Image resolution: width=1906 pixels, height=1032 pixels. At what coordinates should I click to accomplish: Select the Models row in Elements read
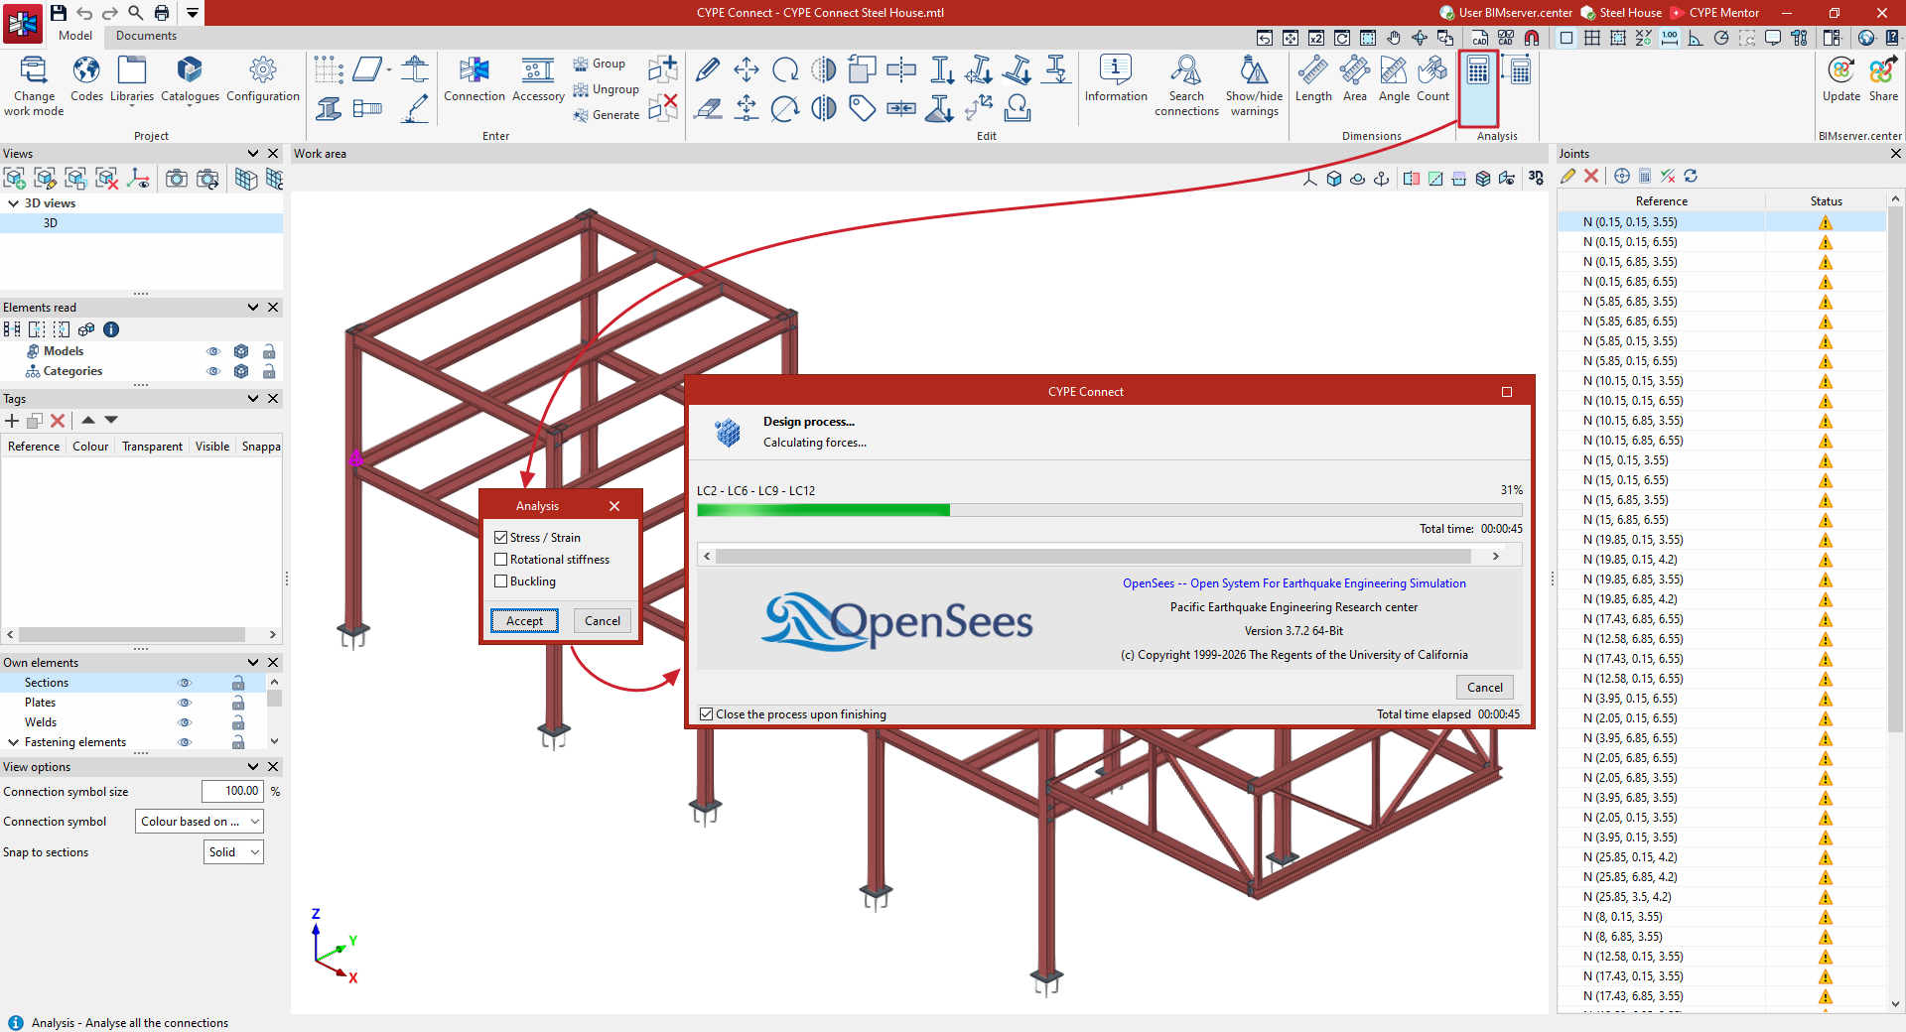pyautogui.click(x=141, y=351)
